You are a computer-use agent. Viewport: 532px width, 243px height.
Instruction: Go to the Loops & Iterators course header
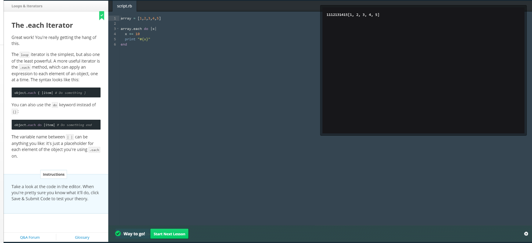coord(27,6)
